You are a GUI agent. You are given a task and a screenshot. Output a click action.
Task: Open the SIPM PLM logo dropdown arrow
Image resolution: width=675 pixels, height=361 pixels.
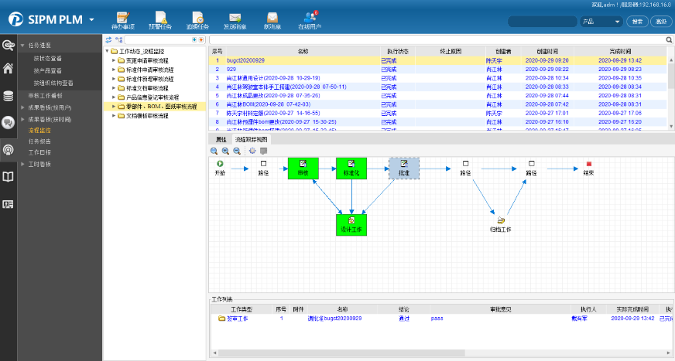tap(92, 19)
